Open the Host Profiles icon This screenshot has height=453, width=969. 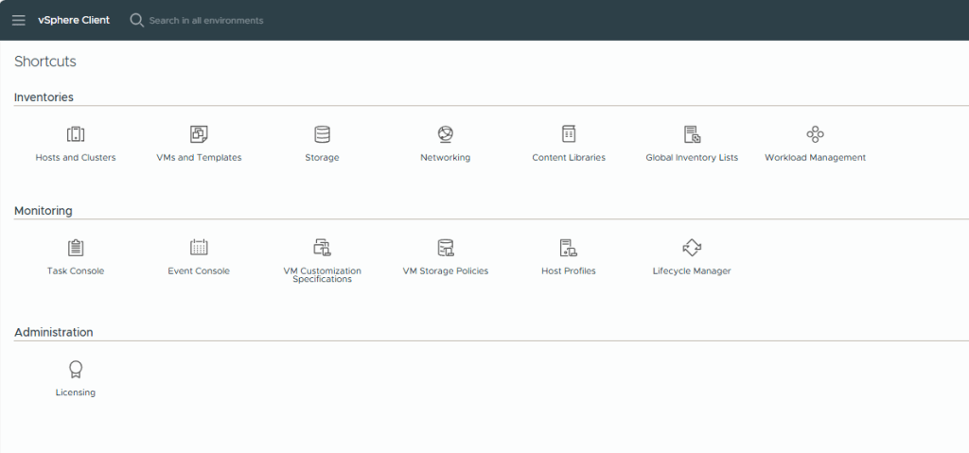point(569,248)
